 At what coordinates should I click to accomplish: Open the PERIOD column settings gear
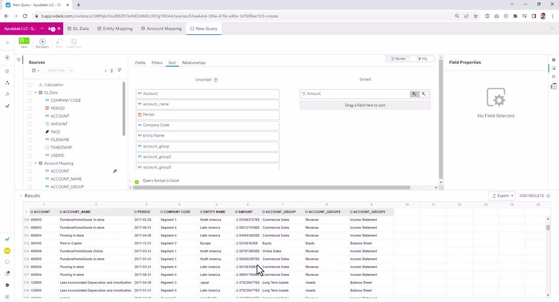[136, 212]
